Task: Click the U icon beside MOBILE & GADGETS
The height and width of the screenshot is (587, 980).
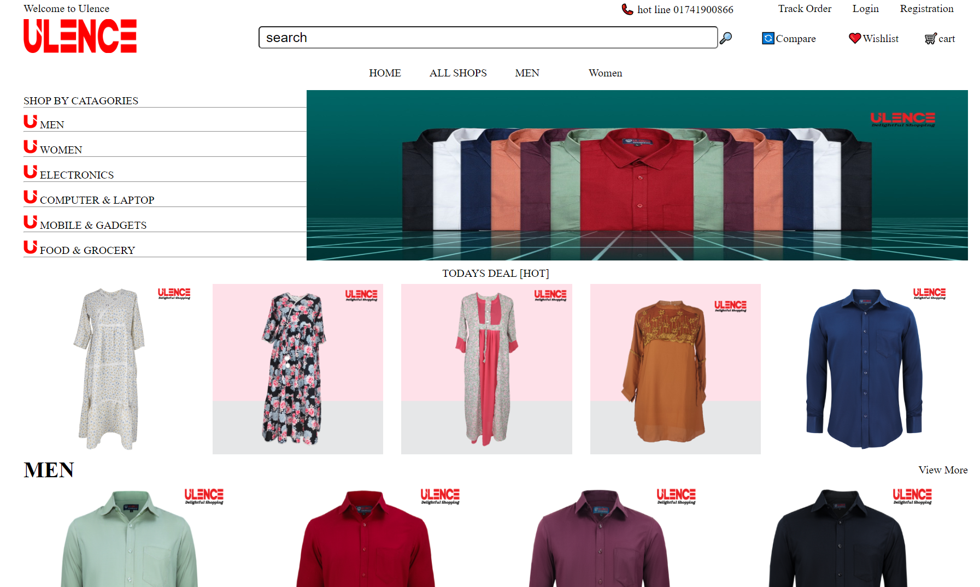Action: [31, 222]
